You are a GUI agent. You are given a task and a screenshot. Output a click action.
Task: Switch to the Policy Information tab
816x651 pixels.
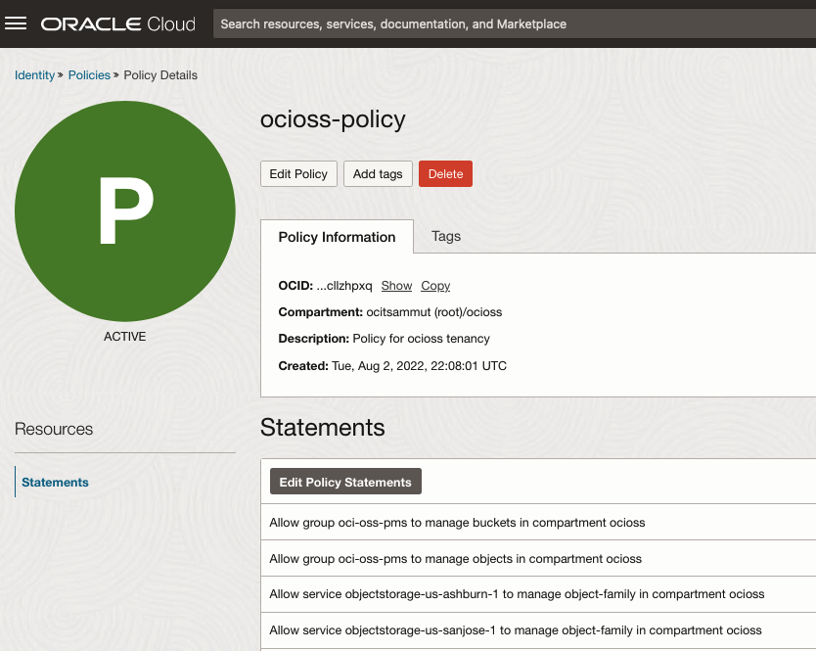[x=337, y=236]
